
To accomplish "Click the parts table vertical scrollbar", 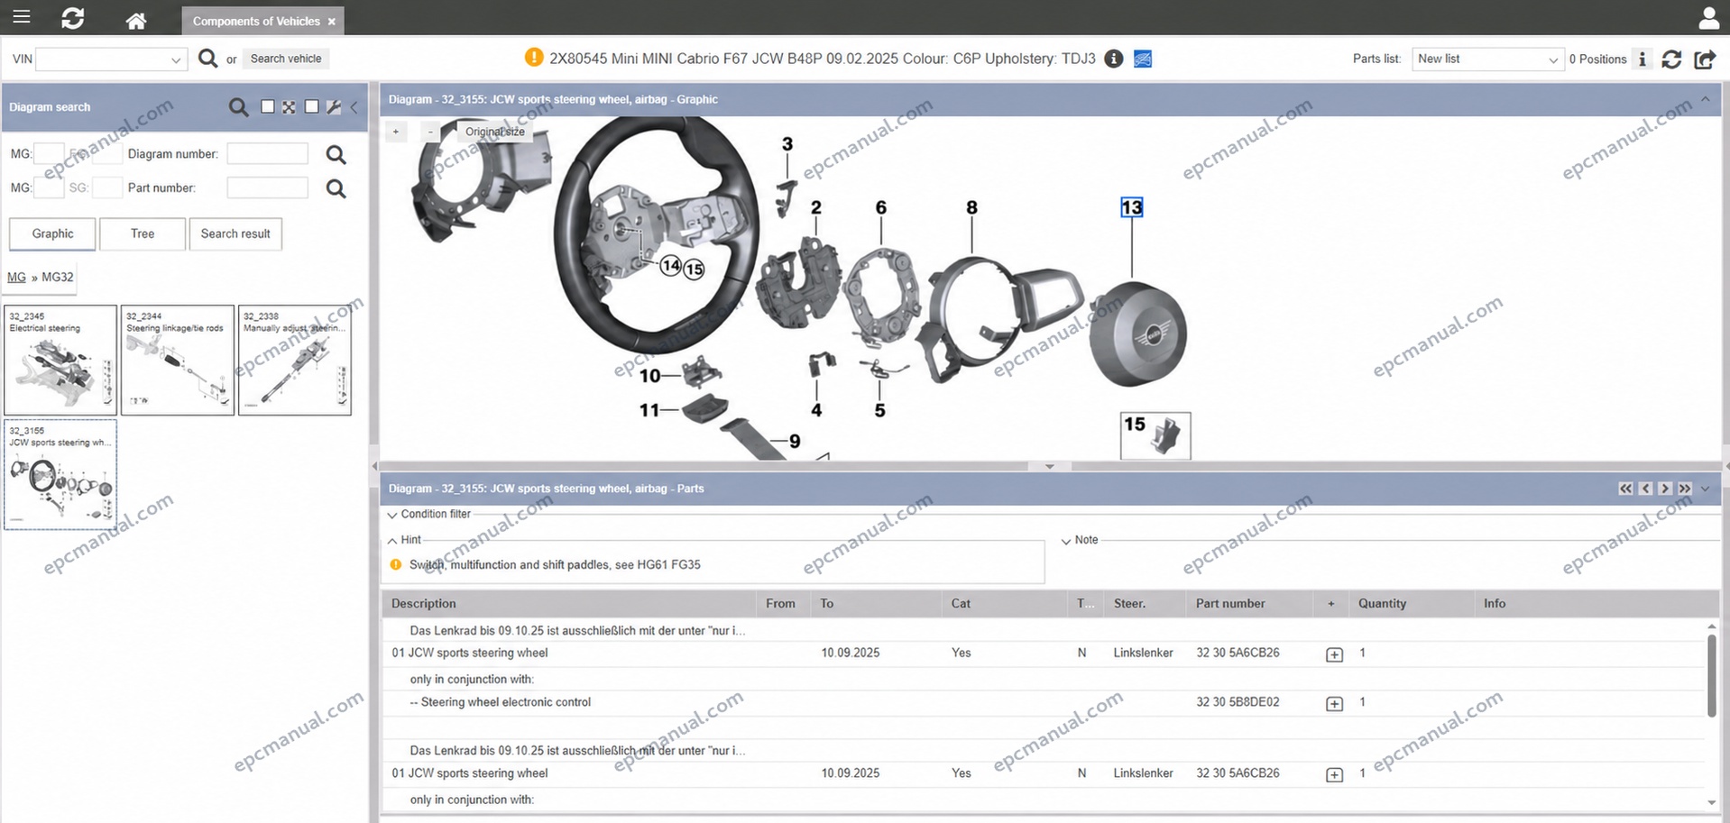I will pyautogui.click(x=1711, y=676).
